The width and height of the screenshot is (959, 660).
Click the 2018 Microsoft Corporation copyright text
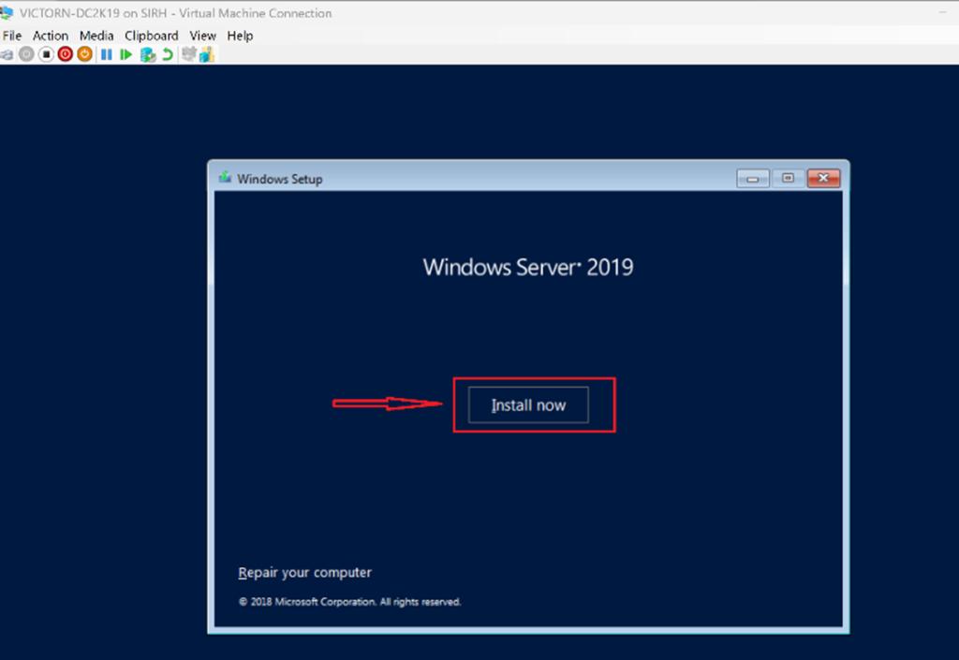tap(349, 602)
